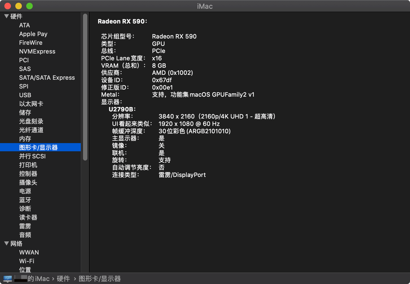This screenshot has height=284, width=410.
Task: Click the U2790B display heading
Action: coord(122,109)
